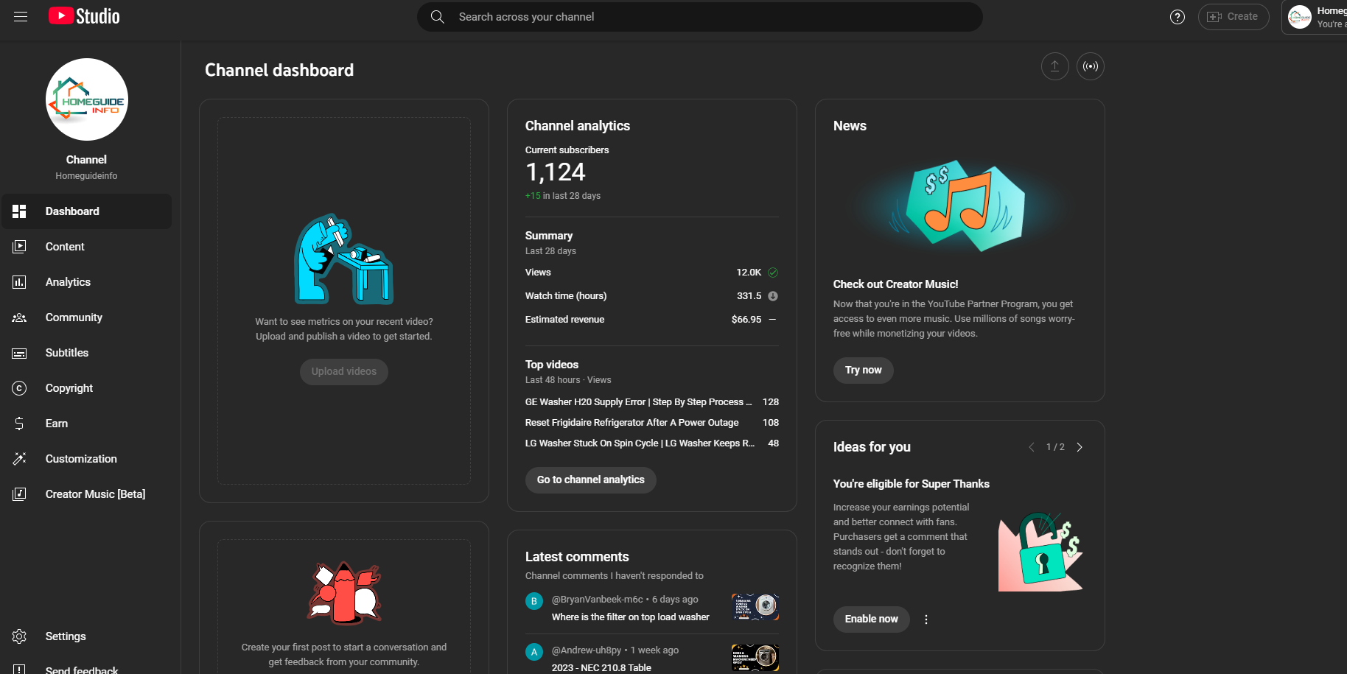The height and width of the screenshot is (674, 1347).
Task: Open three-dot menu on Super Thanks card
Action: (926, 619)
